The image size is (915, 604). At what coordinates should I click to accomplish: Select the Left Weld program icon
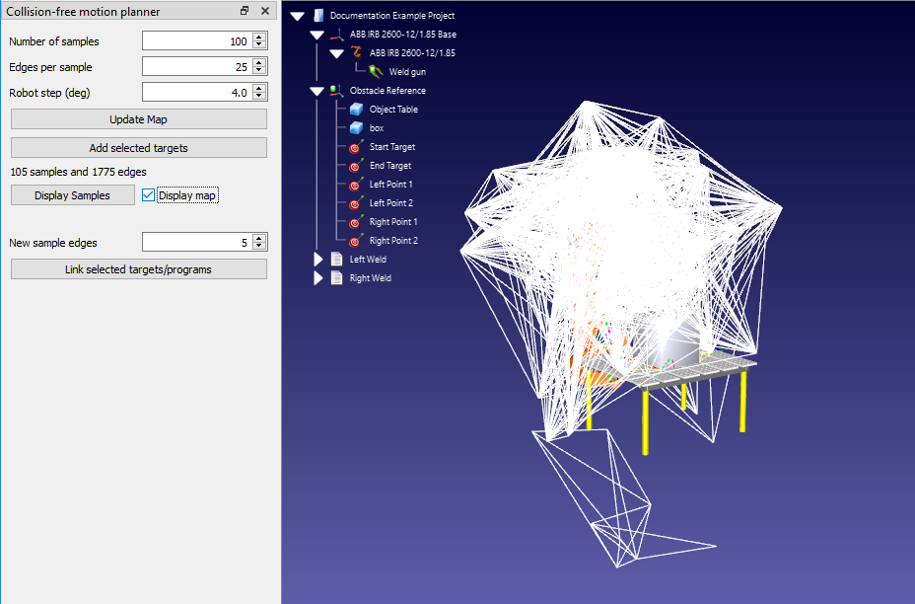336,260
